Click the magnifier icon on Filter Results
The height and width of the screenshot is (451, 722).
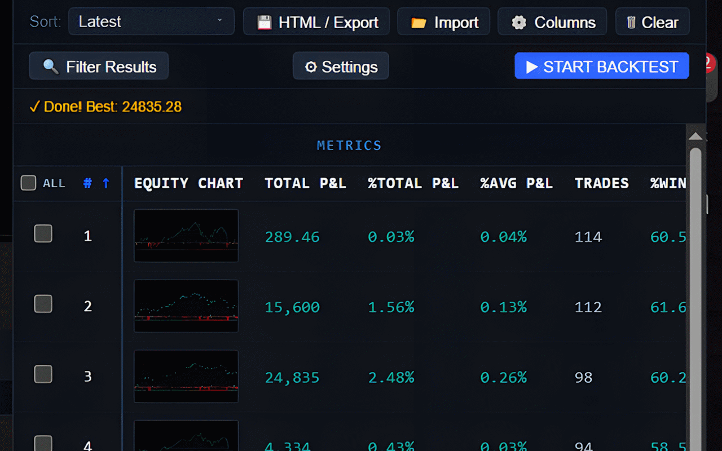pyautogui.click(x=50, y=67)
